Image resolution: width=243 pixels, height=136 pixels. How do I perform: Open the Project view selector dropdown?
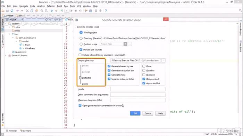22,20
